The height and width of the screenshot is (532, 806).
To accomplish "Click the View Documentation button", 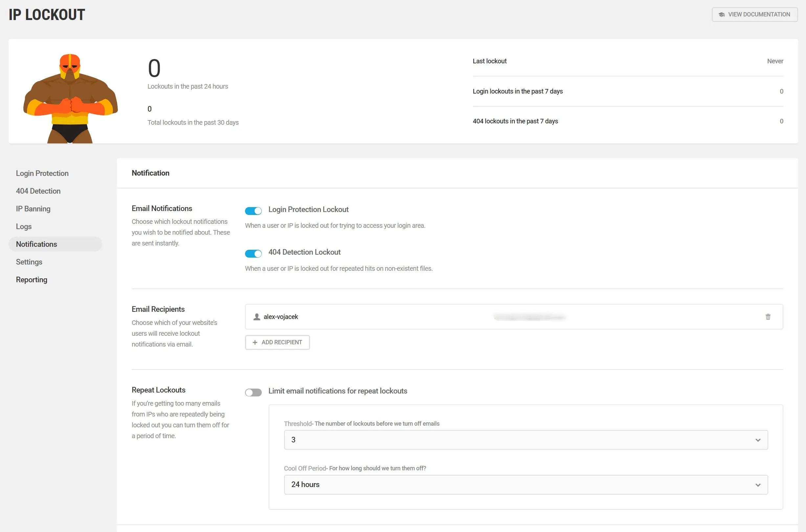I will click(754, 14).
